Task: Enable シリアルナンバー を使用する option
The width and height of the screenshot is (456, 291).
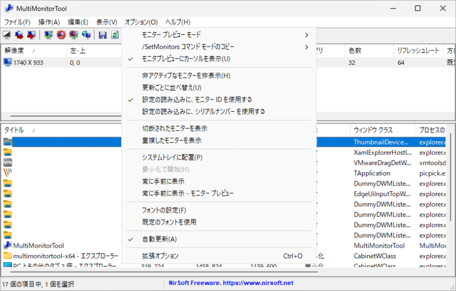Action: pos(219,112)
